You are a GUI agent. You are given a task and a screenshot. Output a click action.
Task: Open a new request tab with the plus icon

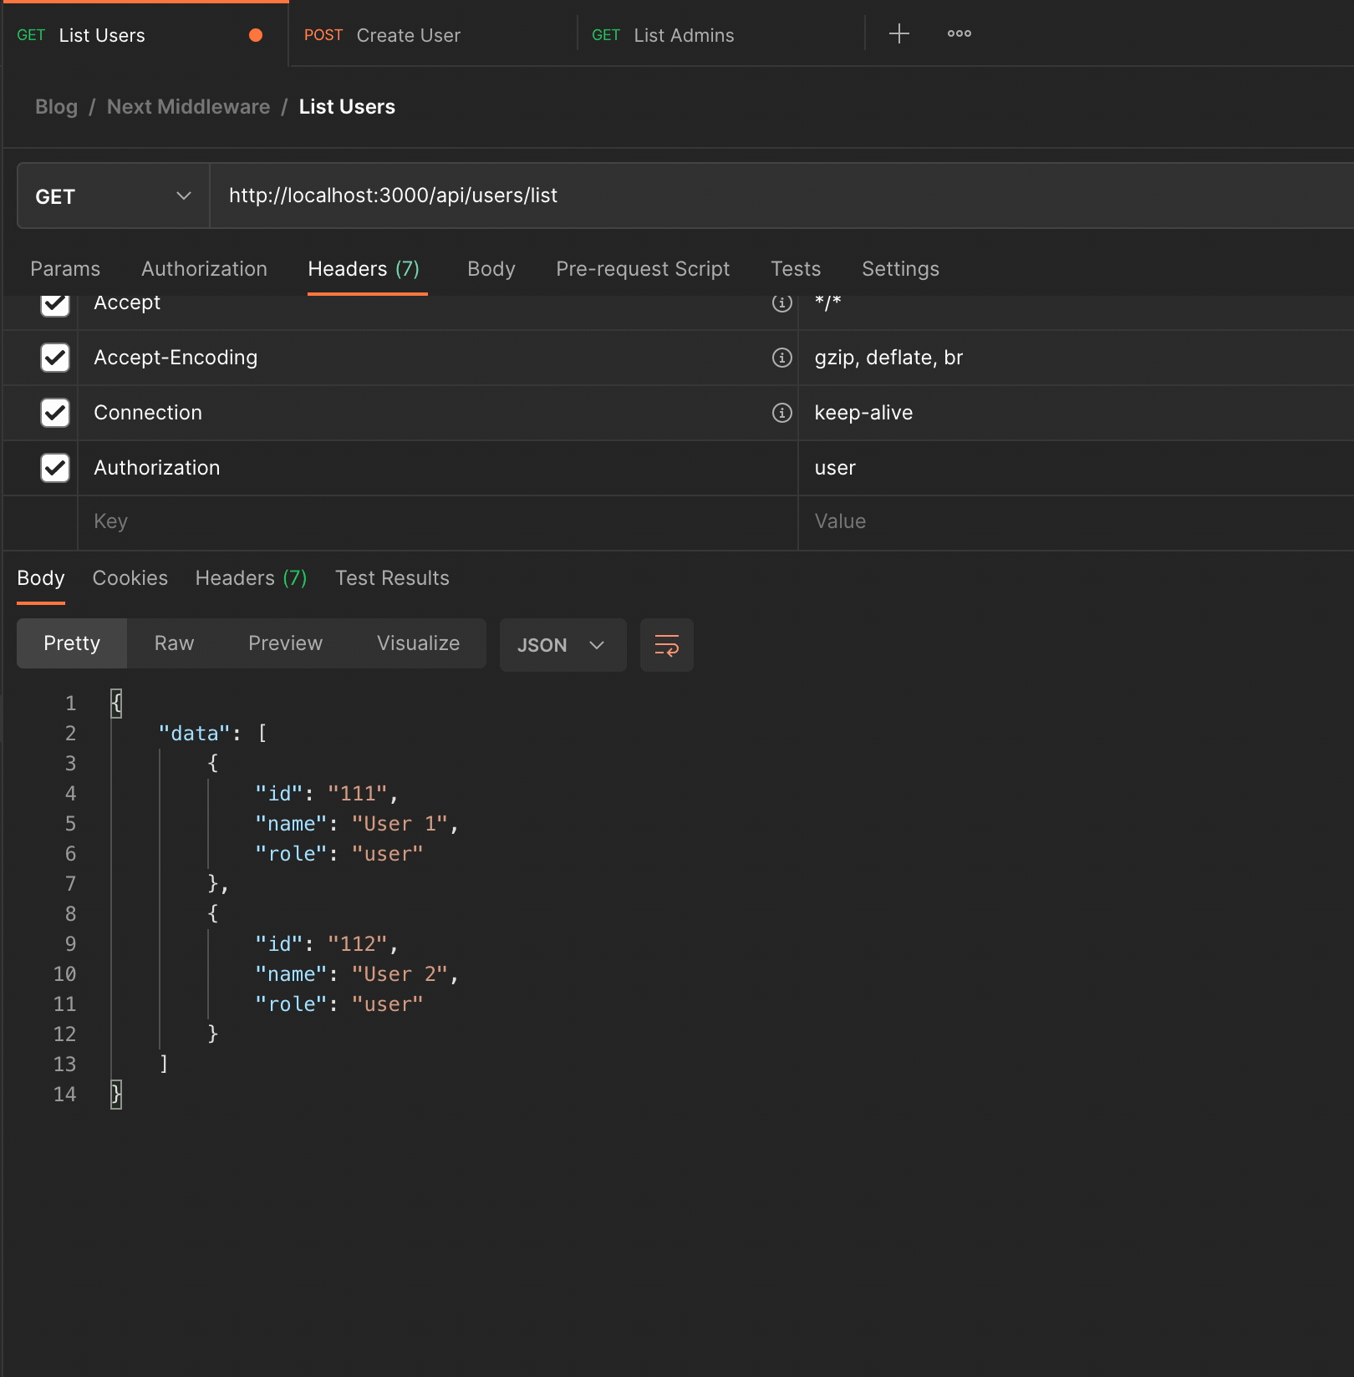898,34
